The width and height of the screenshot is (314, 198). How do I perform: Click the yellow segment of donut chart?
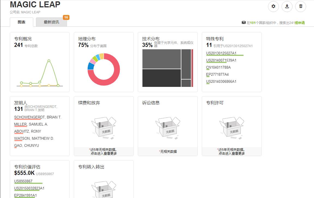[102, 56]
